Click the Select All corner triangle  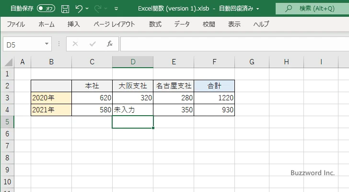tap(8, 62)
